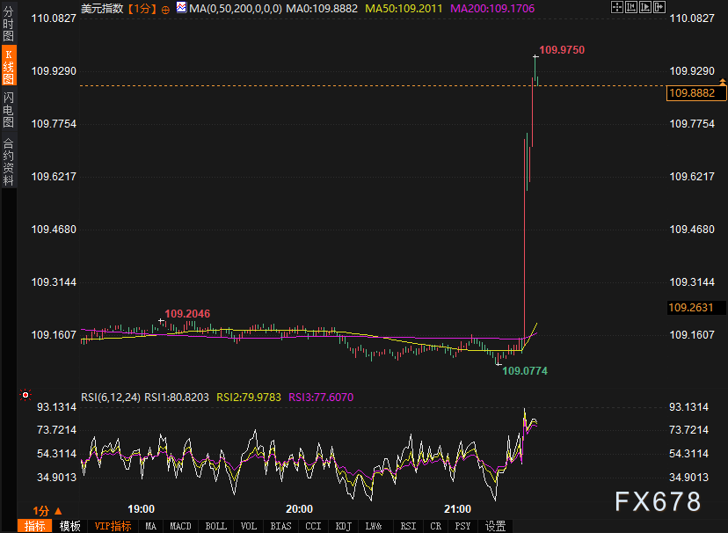This screenshot has height=533, width=728.
Task: Enable the BOLL indicator
Action: 215,526
